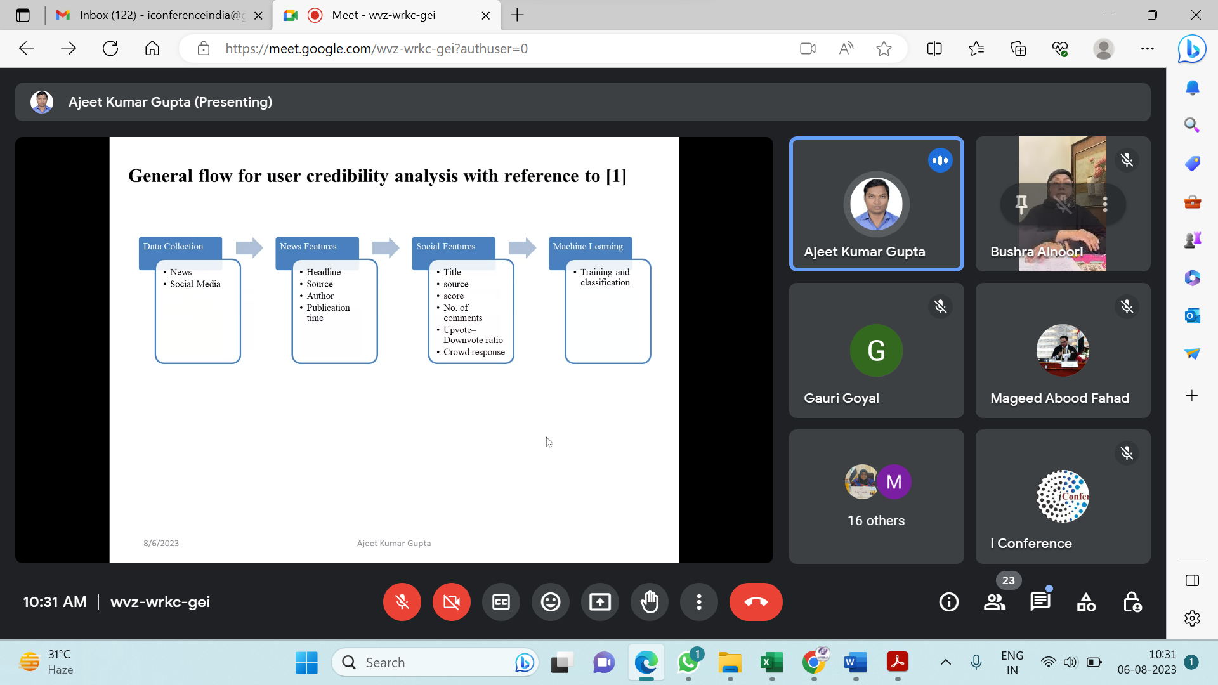Open the tab actions menu

[x=23, y=15]
